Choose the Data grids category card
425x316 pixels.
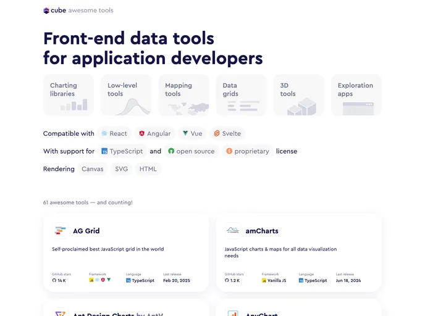[242, 95]
